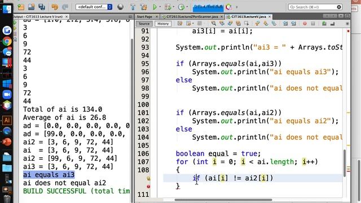Open Google Chrome from the dock
This screenshot has width=361, height=203.
pos(7,41)
